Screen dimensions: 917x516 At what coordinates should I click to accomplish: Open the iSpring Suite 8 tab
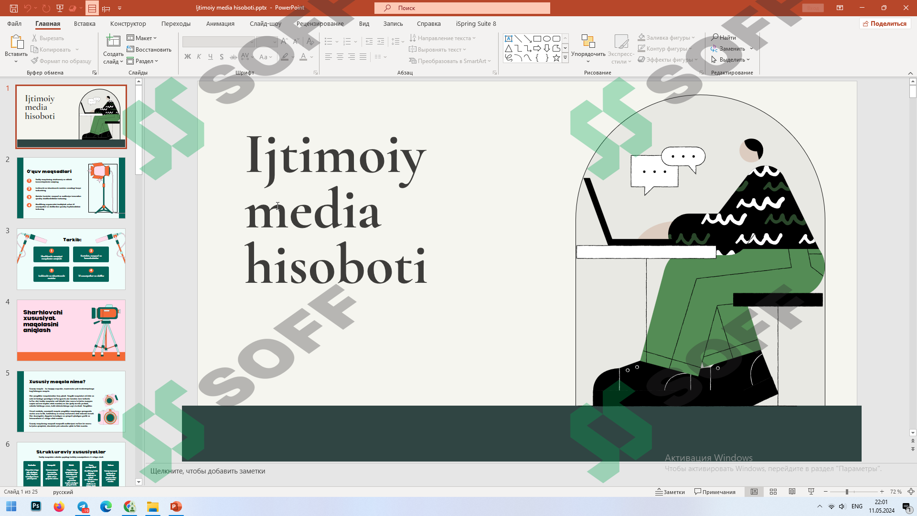click(476, 23)
